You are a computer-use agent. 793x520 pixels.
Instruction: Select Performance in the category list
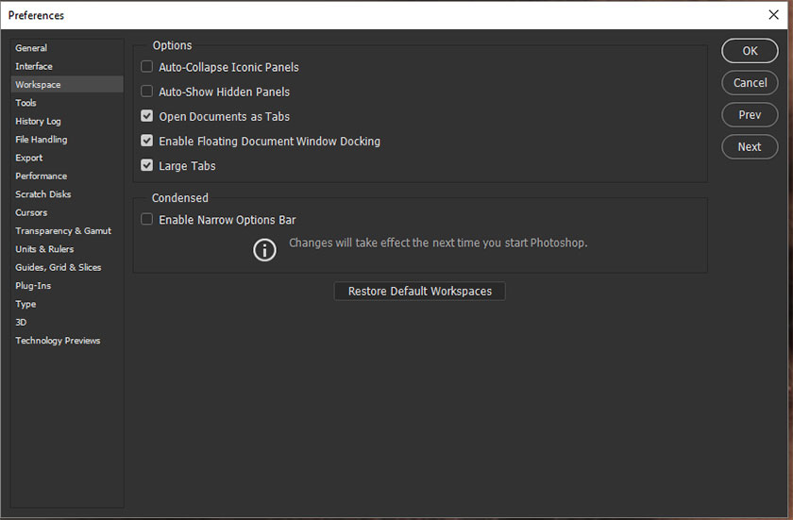tap(42, 176)
